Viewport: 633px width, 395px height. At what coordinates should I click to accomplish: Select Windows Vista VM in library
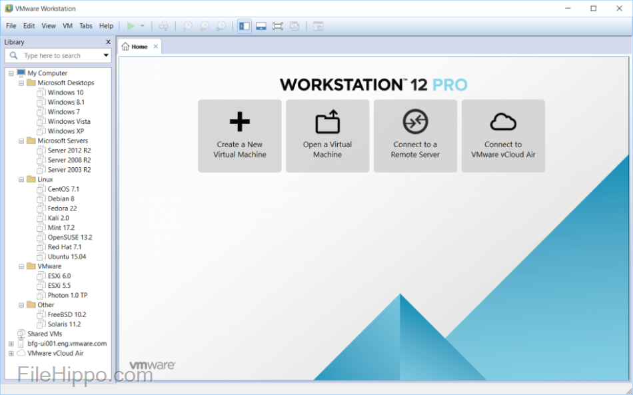point(69,121)
